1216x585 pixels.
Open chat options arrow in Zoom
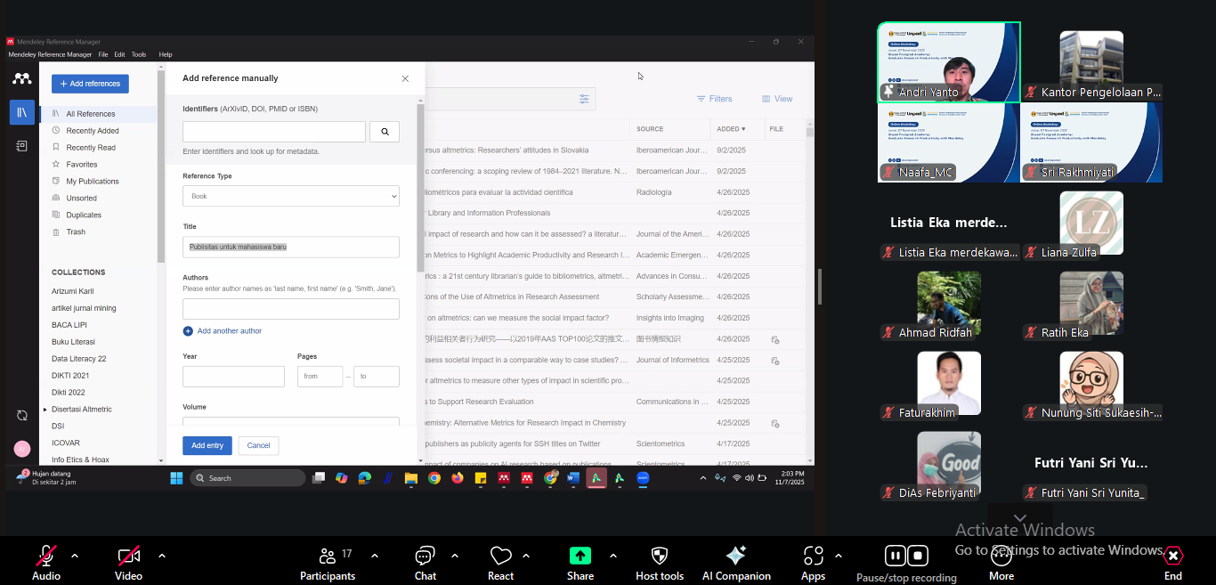454,556
